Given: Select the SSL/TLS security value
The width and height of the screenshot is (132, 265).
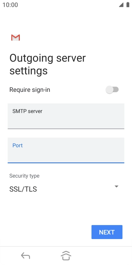Looking at the screenshot, I should click(23, 189).
